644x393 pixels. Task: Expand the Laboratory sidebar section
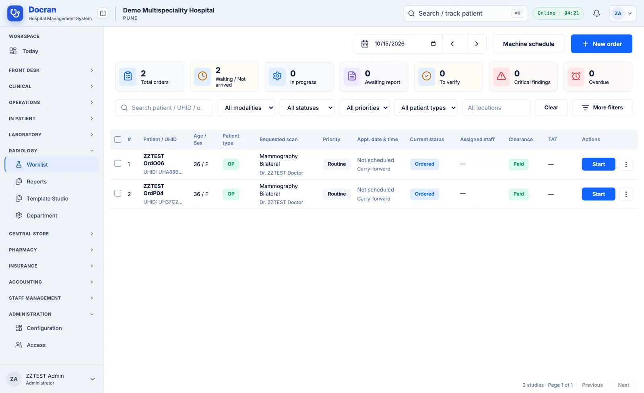[52, 135]
